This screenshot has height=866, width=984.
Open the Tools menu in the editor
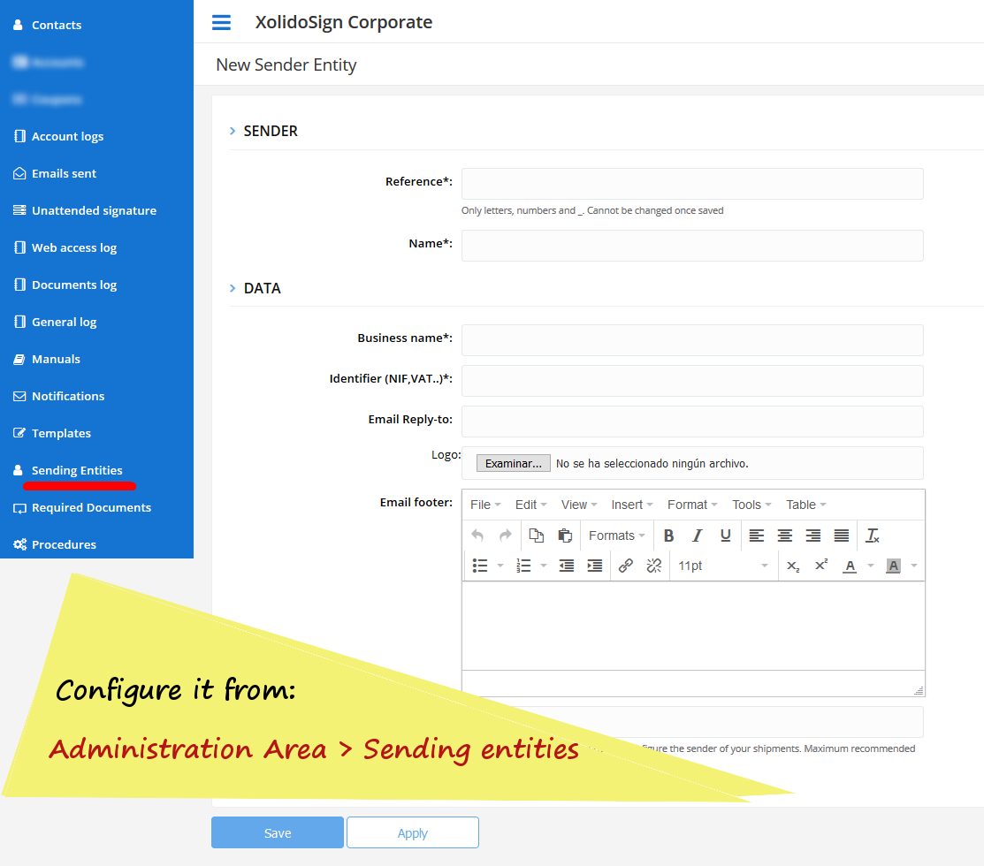[751, 505]
